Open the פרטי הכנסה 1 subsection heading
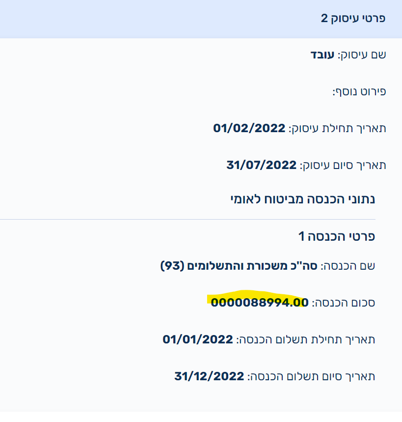Image resolution: width=402 pixels, height=422 pixels. tap(337, 236)
